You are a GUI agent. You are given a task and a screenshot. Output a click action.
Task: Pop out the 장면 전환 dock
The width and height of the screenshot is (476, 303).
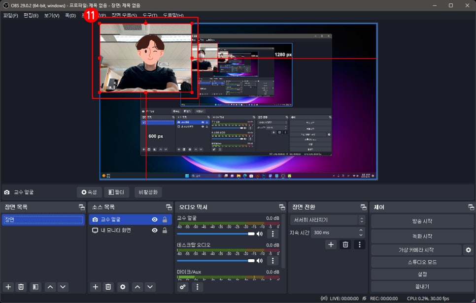[363, 207]
